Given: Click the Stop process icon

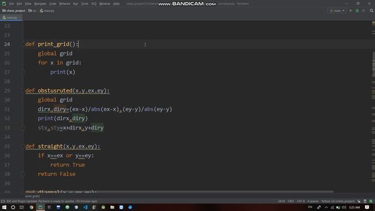Looking at the screenshot, I should click(363, 11).
